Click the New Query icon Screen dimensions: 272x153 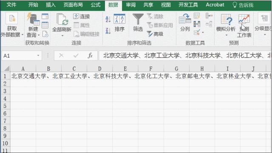pyautogui.click(x=33, y=19)
